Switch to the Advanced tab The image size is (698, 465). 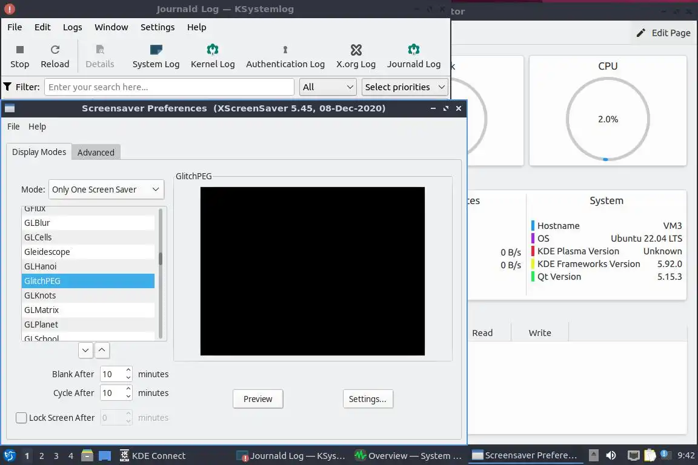tap(96, 152)
